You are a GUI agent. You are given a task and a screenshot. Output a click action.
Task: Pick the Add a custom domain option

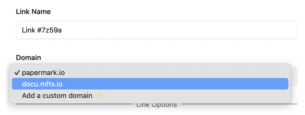click(57, 96)
